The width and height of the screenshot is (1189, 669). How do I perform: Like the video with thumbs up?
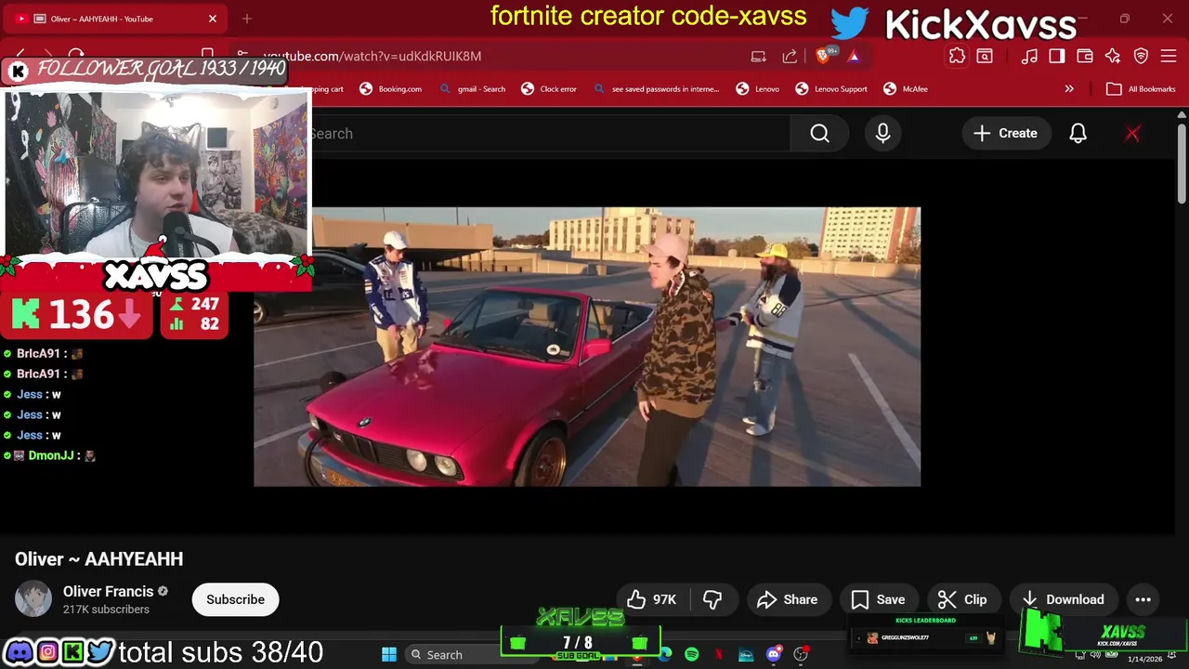[651, 599]
